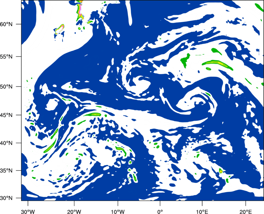Click the 30°W longitude label
Image resolution: width=264 pixels, height=214 pixels.
pyautogui.click(x=28, y=212)
